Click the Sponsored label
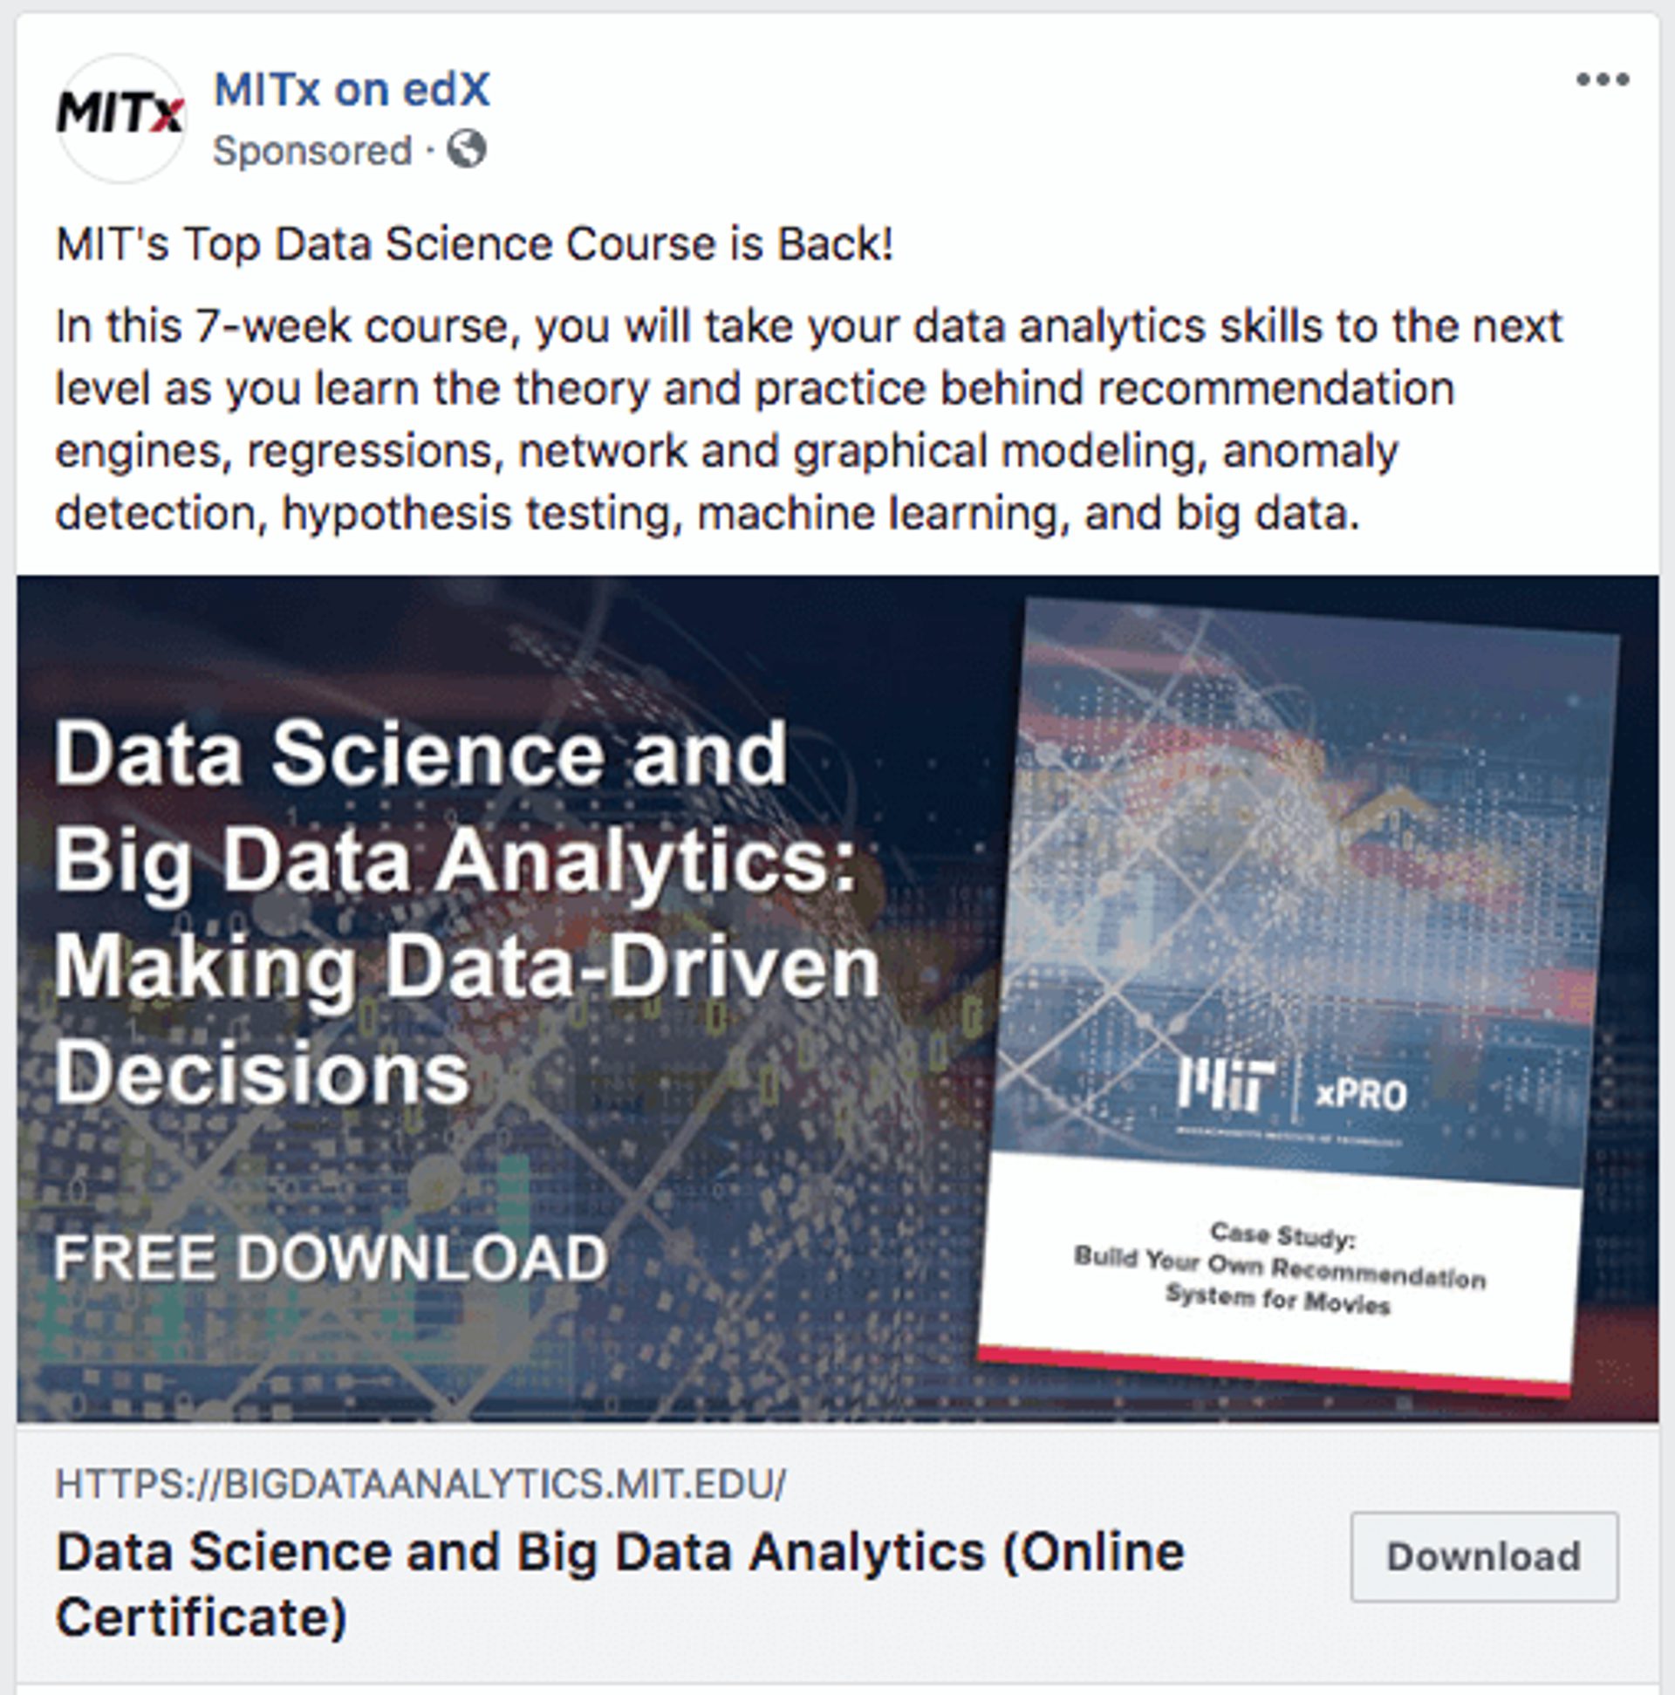This screenshot has height=1695, width=1675. [x=312, y=151]
